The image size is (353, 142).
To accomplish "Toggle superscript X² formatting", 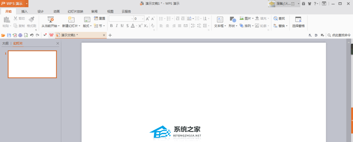I will pos(140,26).
